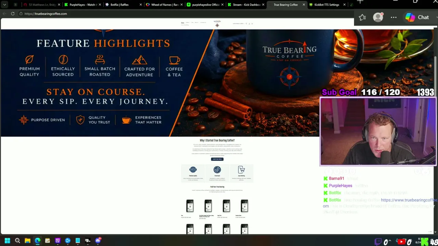
Task: Click the Experiences That Matter cup icon
Action: click(x=127, y=120)
